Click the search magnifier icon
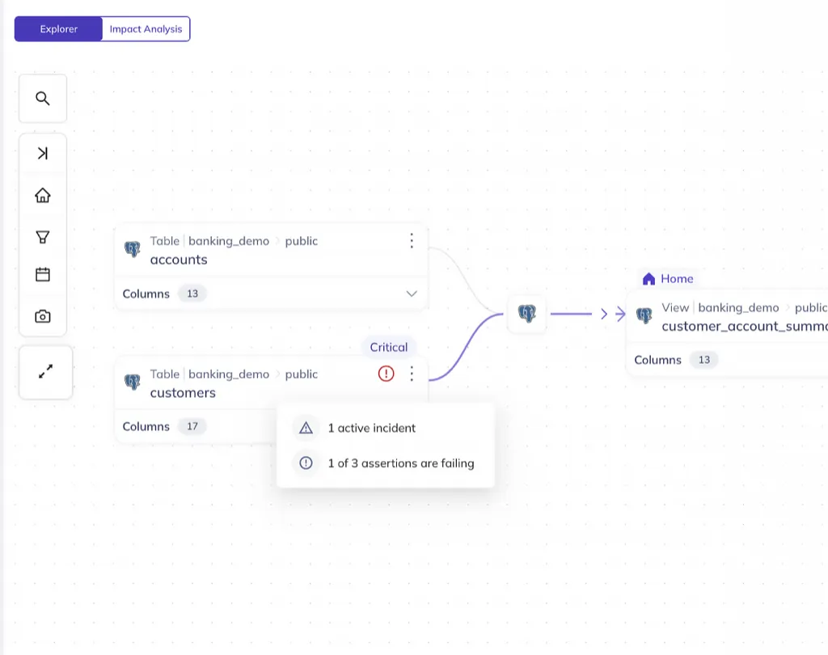Screen dimensions: 828x655 pyautogui.click(x=43, y=99)
